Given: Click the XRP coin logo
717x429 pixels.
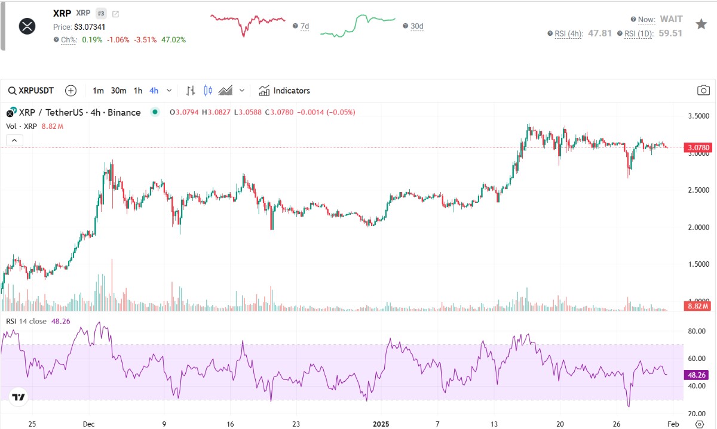Looking at the screenshot, I should click(x=27, y=26).
